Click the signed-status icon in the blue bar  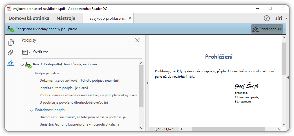pos(10,29)
